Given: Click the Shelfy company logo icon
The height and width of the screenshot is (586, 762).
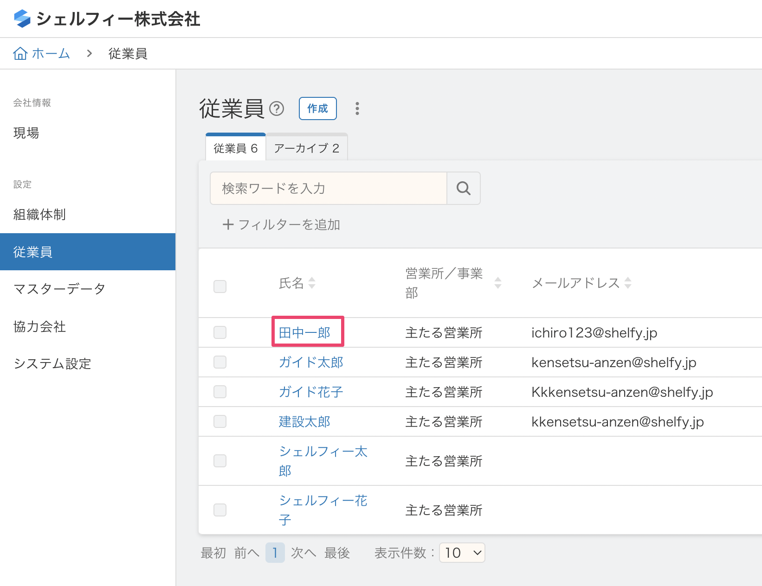Looking at the screenshot, I should 22,19.
